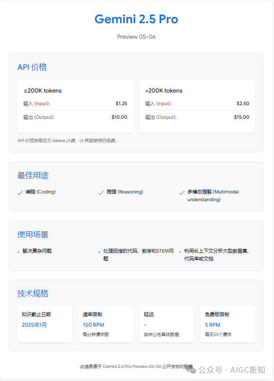Click the footer note about publicly released data
Screen dimensions: 274x381
137,366
